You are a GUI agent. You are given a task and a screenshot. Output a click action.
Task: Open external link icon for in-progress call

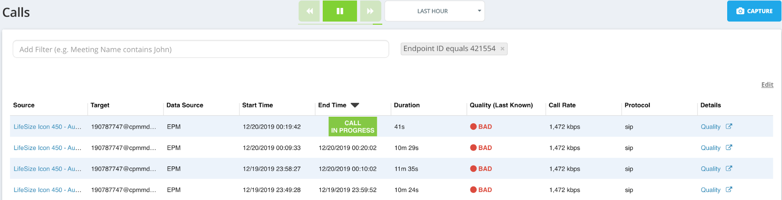pos(729,126)
